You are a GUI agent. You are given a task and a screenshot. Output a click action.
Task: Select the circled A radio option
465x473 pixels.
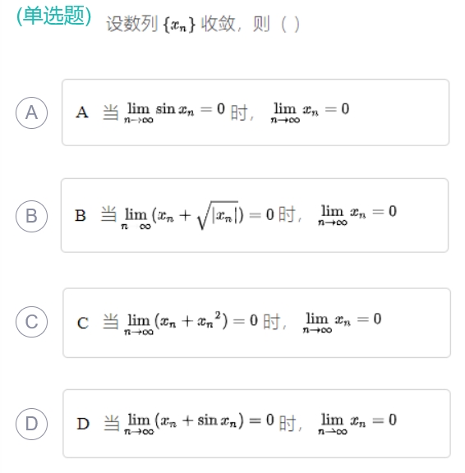31,113
